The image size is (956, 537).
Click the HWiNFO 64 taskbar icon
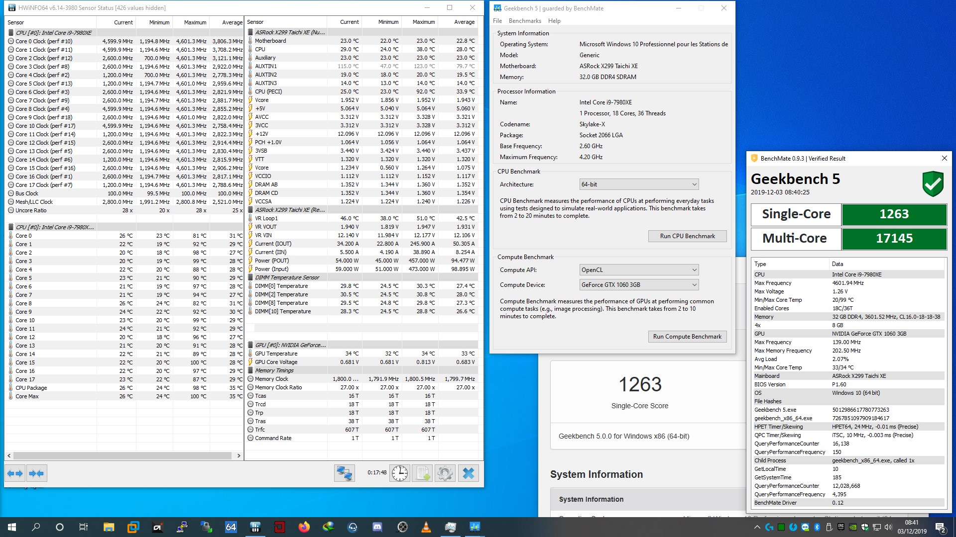tap(231, 527)
